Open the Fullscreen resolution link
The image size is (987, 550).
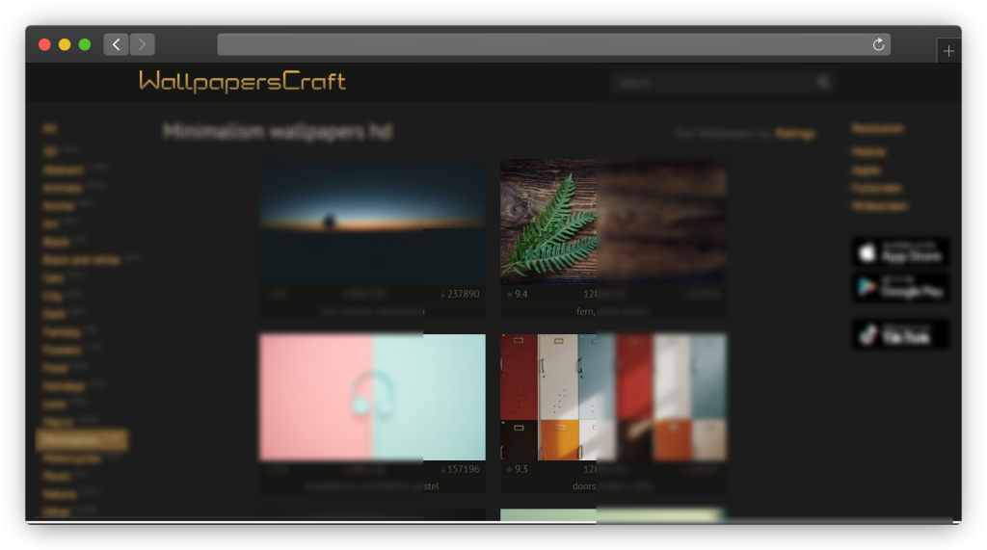877,188
